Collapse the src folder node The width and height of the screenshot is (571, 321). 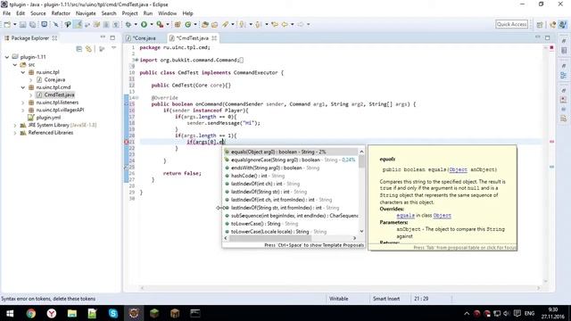point(15,64)
